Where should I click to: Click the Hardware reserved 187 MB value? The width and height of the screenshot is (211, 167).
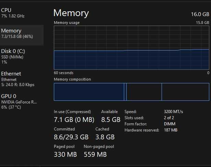click(x=171, y=130)
